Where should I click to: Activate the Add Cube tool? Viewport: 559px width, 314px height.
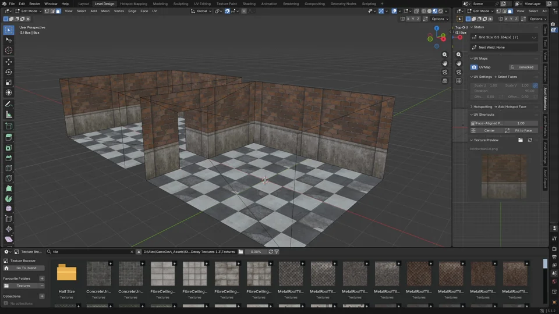9,126
